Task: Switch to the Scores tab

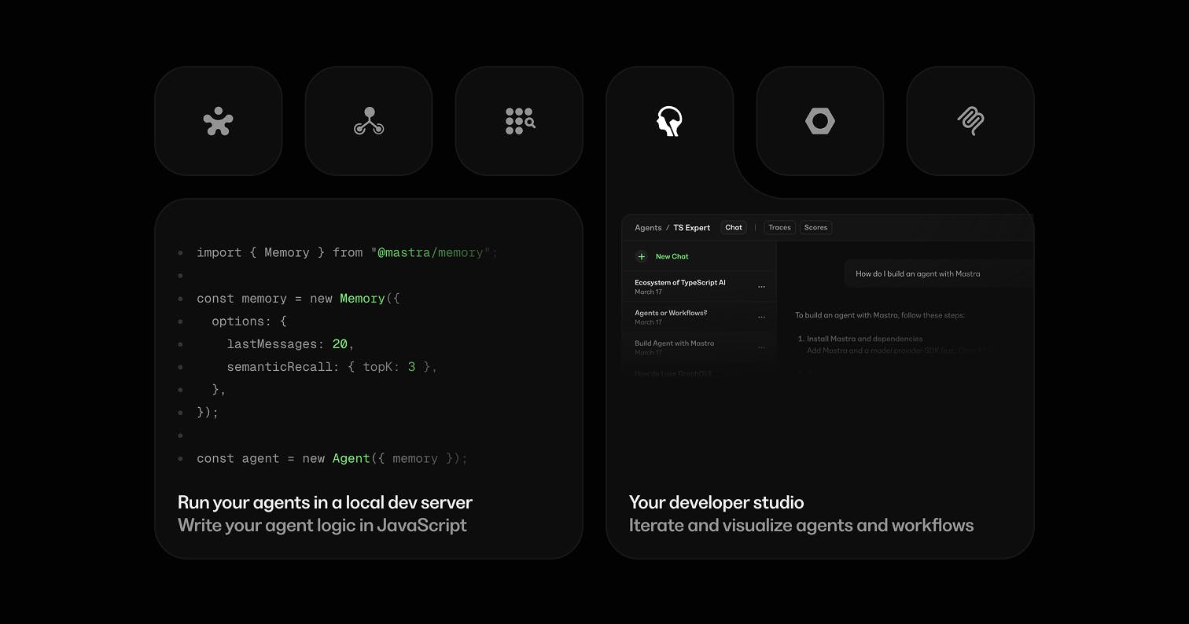Action: click(x=815, y=227)
